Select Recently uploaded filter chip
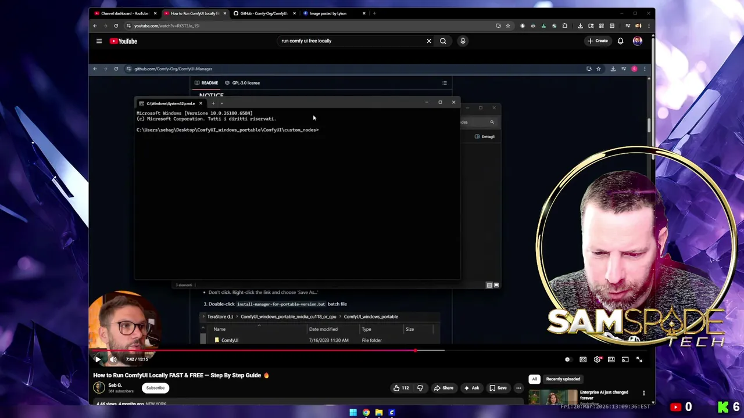This screenshot has width=744, height=418. tap(563, 379)
